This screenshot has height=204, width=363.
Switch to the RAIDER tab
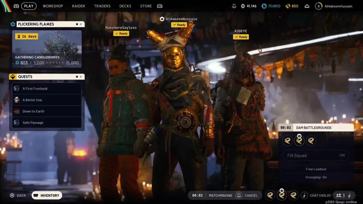pyautogui.click(x=79, y=6)
